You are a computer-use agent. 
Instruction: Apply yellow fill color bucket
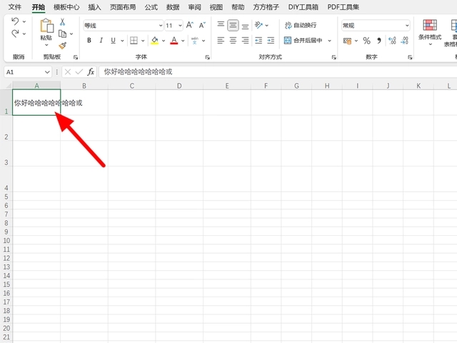point(154,41)
